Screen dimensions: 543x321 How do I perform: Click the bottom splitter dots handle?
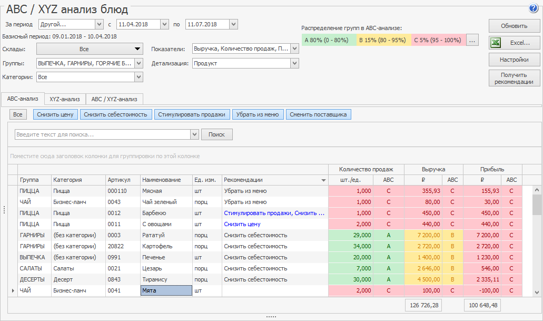click(271, 317)
